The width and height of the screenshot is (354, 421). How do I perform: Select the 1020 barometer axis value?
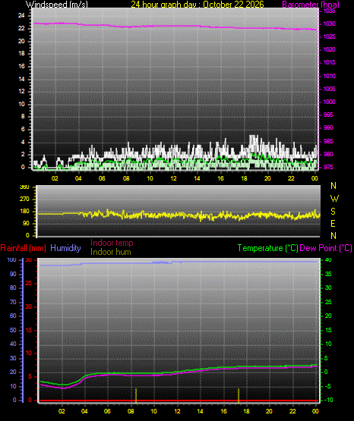coord(330,49)
